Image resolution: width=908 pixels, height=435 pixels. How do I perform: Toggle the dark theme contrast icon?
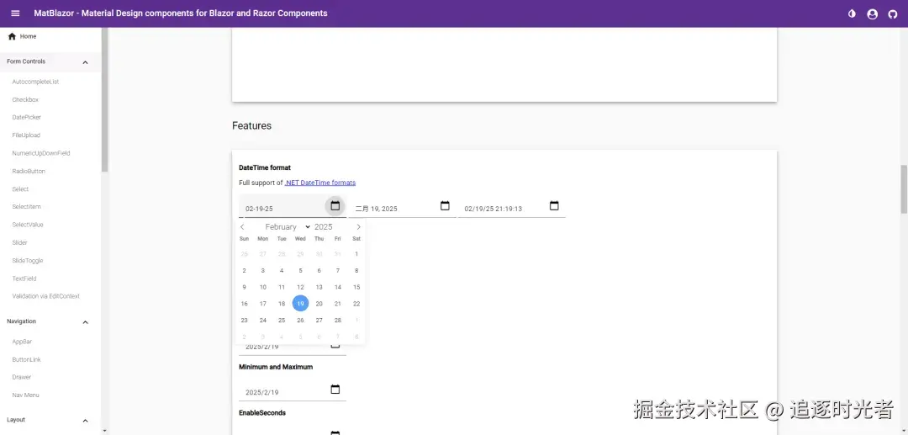[x=852, y=14]
